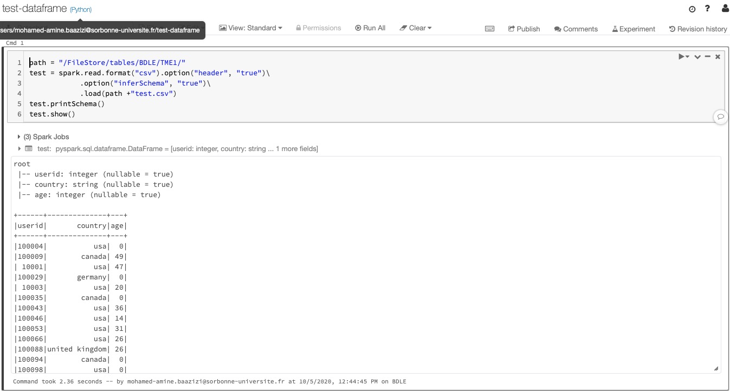This screenshot has height=391, width=730.
Task: Click the test-dataframe notebook title
Action: [x=35, y=9]
